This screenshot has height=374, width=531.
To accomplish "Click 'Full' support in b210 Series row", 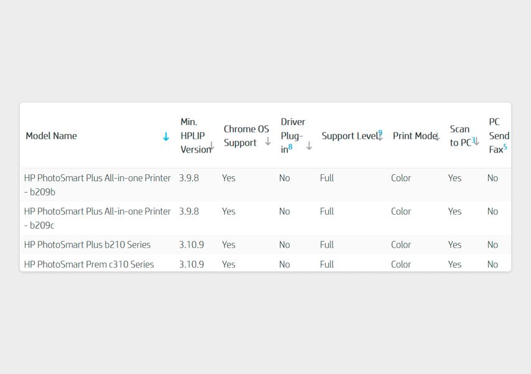I will (x=327, y=245).
